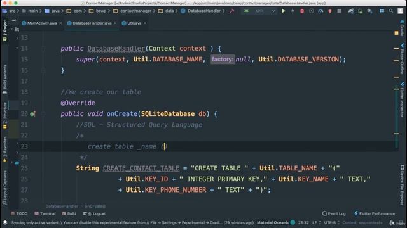This screenshot has width=407, height=228.
Task: Open the Flutter Outline tool window
Action: 402,59
